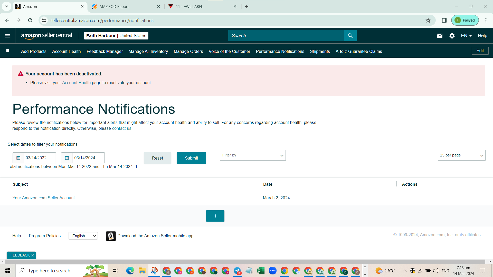Click the amazon seller central logo
The height and width of the screenshot is (277, 493).
coord(46,36)
